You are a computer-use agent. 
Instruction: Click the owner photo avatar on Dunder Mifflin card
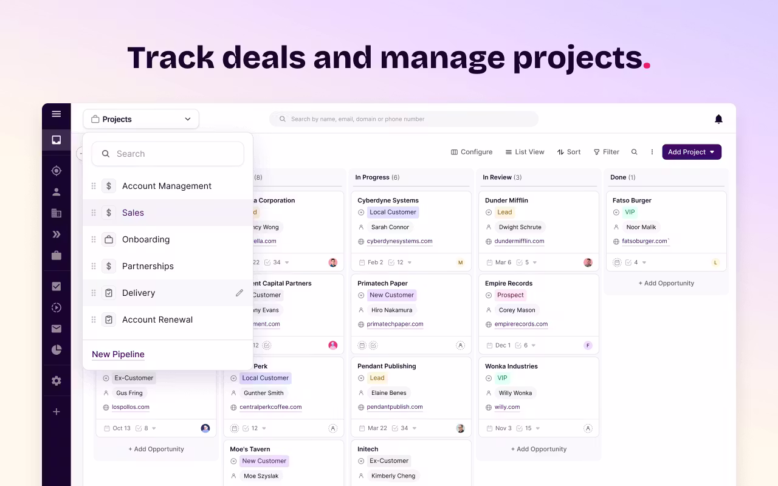point(588,262)
